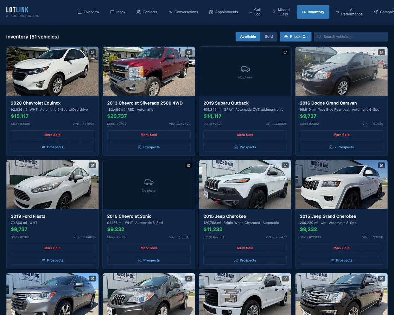Open external link on 2013 Silverado 2500 photo
Viewport: 394px width, 315px height.
189,52
